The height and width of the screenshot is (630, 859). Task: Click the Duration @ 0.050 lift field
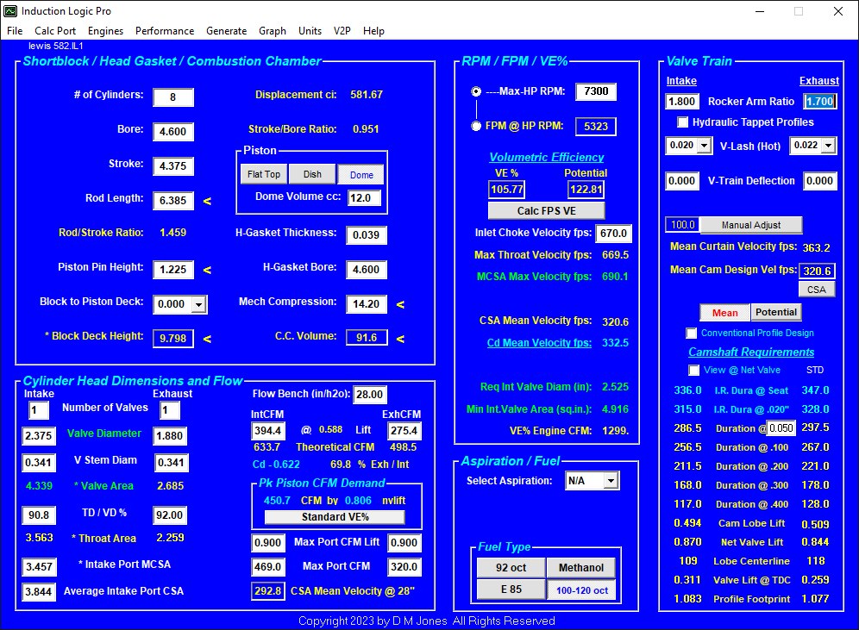[x=781, y=428]
